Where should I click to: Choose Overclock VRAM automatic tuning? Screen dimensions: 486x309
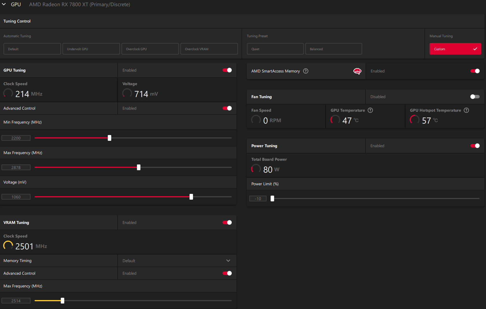pyautogui.click(x=209, y=49)
